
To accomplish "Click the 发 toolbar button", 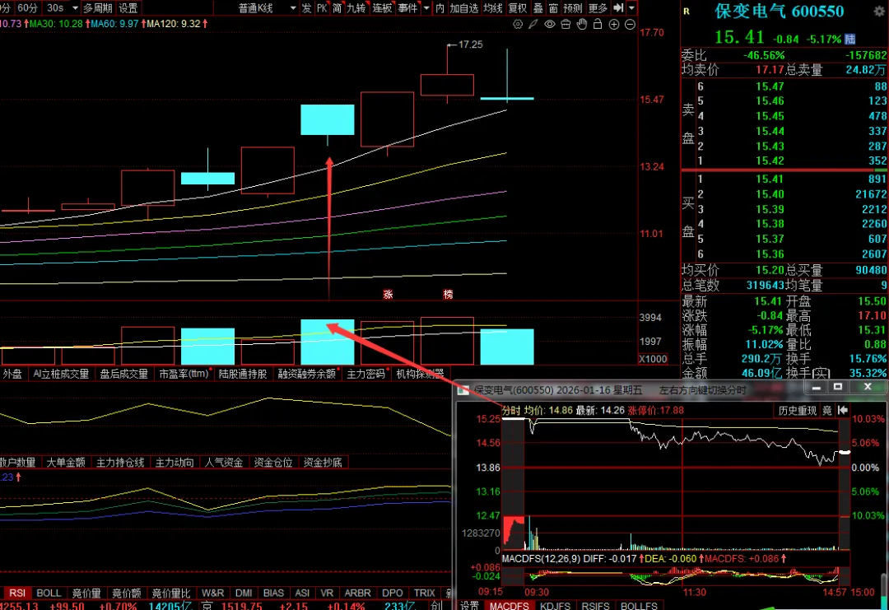I will (x=307, y=8).
